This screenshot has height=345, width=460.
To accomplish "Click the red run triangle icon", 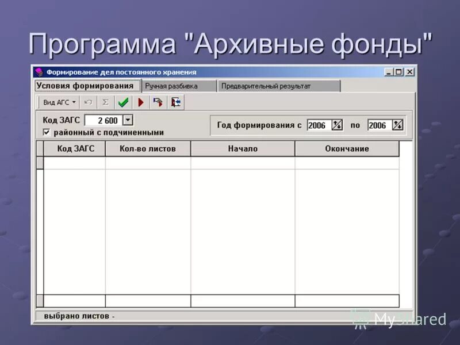I will coord(140,102).
